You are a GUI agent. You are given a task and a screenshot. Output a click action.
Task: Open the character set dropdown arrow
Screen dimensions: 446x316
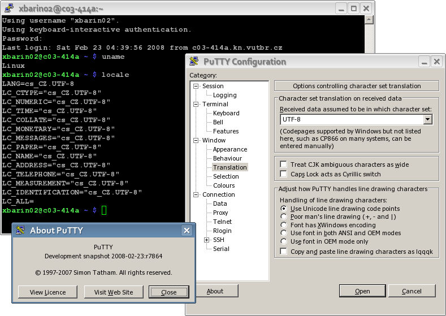pyautogui.click(x=427, y=119)
